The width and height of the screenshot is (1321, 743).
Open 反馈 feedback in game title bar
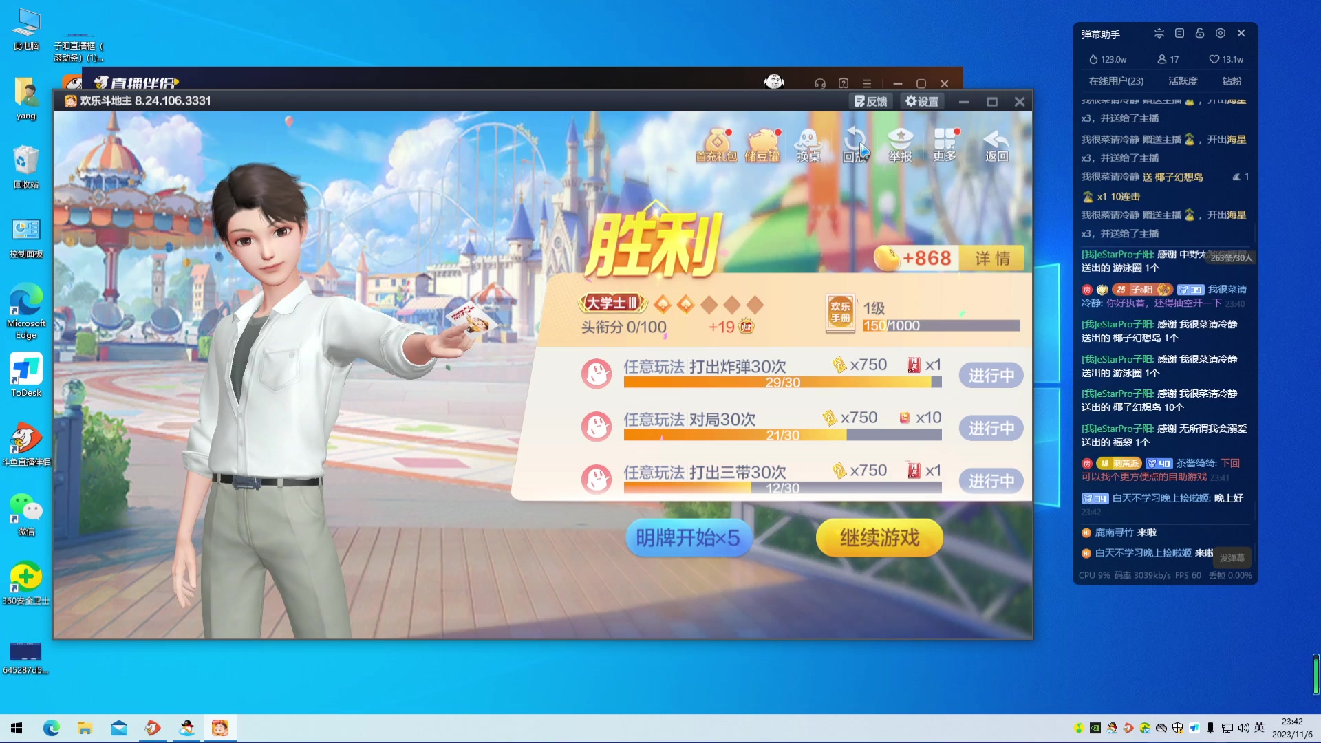tap(871, 101)
